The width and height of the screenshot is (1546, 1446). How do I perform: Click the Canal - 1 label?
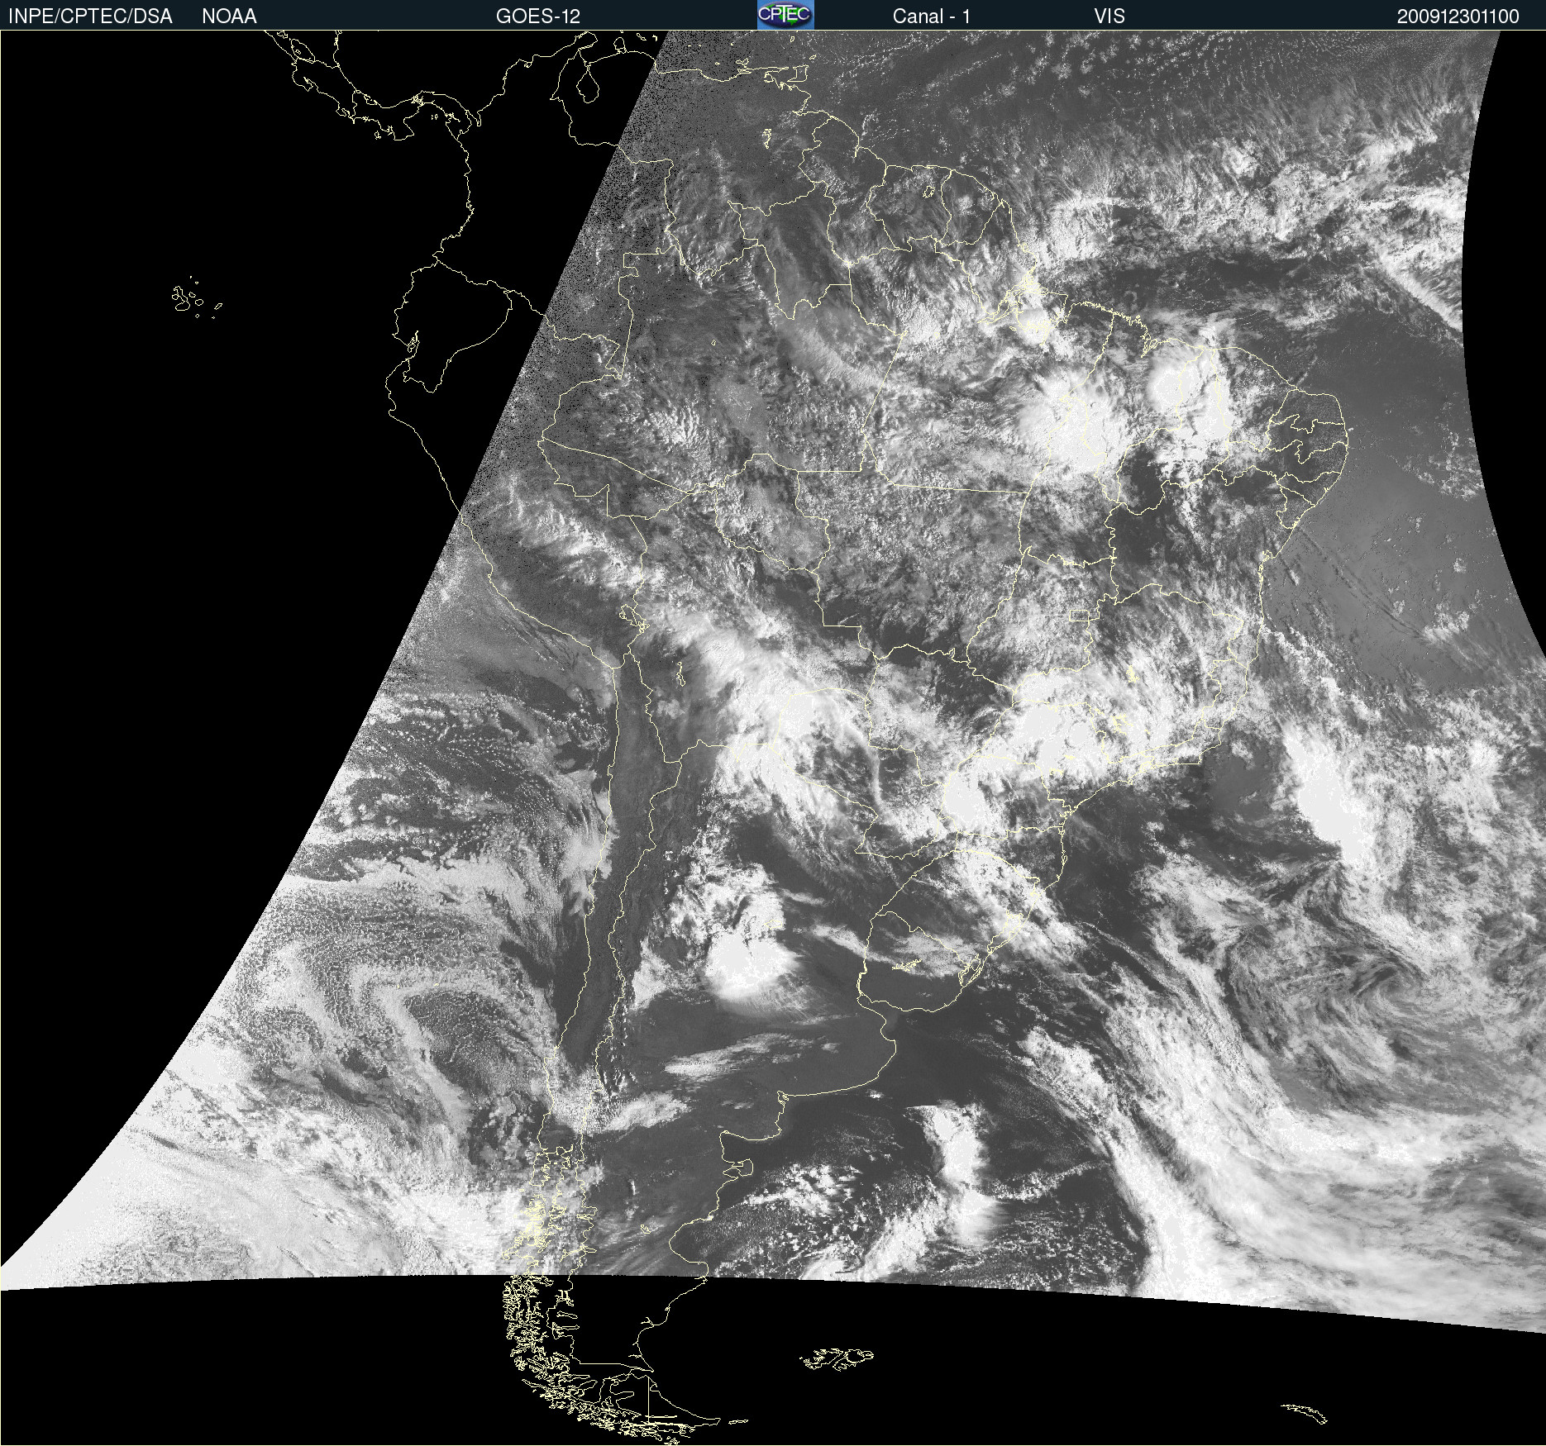click(931, 17)
